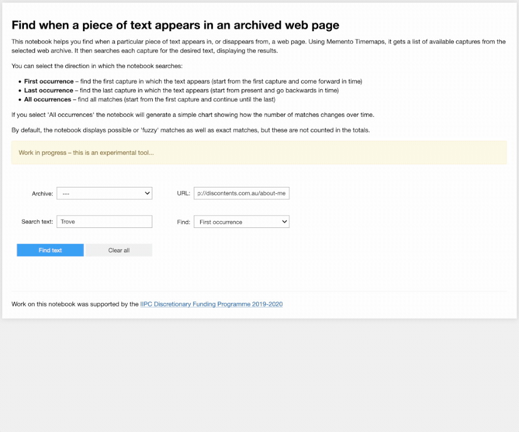Click the Search text label
Screen dimensions: 519x432
(x=37, y=222)
